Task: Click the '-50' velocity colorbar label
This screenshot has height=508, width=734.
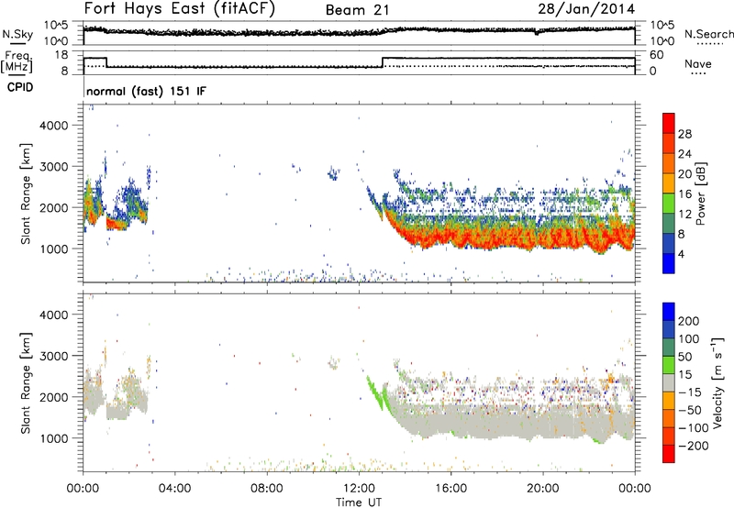Action: (690, 410)
